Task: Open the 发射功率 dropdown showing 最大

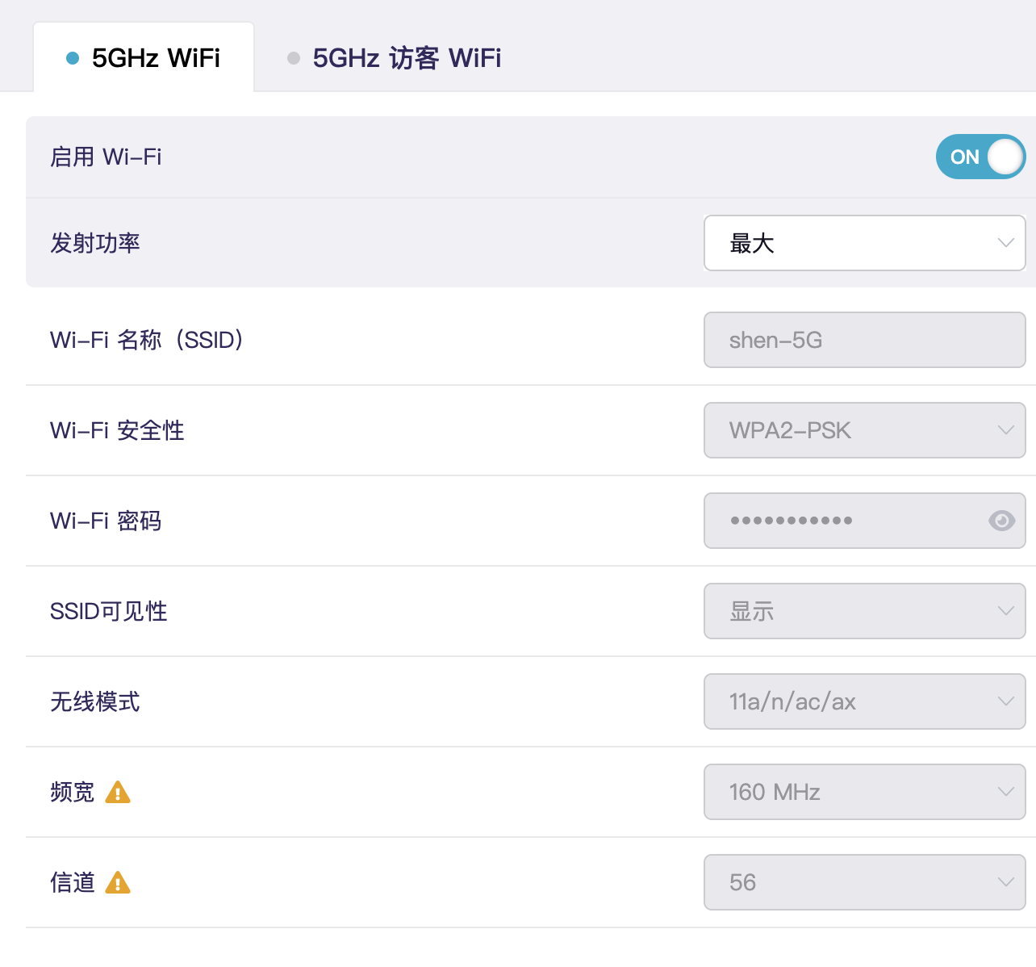Action: click(x=863, y=243)
